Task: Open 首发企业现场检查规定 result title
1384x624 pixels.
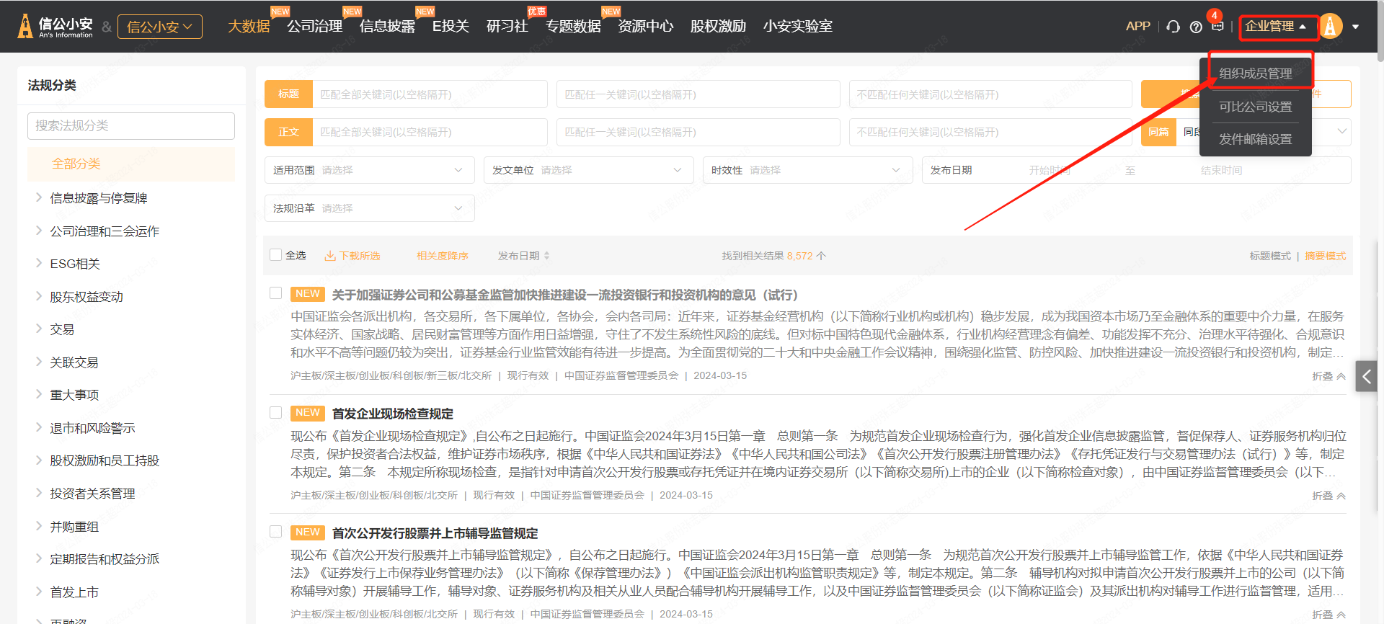Action: coord(393,414)
